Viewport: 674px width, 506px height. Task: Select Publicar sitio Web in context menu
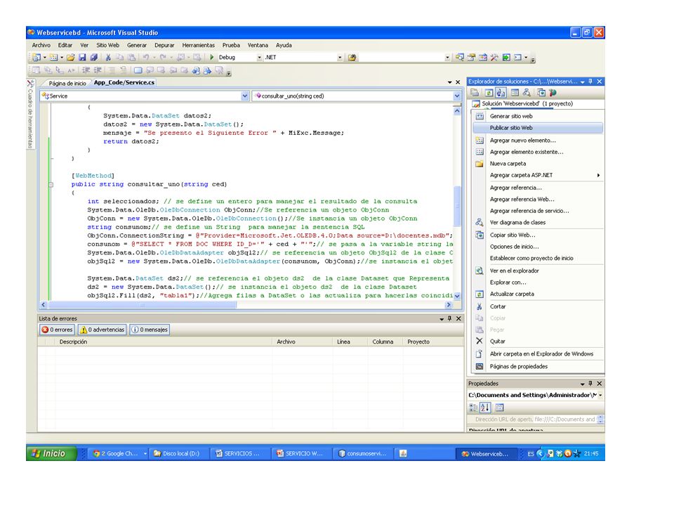point(538,128)
